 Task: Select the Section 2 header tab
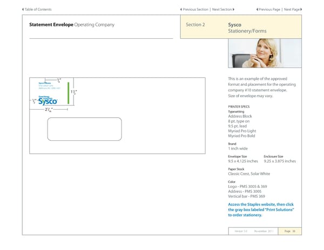point(195,25)
